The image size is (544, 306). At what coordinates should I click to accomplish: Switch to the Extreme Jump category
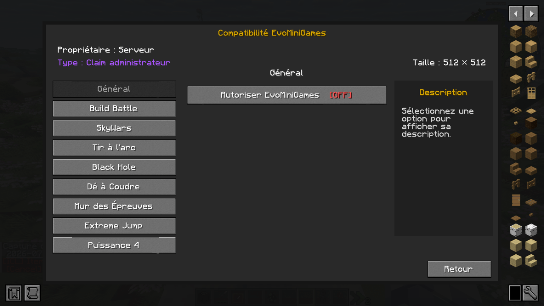click(114, 226)
